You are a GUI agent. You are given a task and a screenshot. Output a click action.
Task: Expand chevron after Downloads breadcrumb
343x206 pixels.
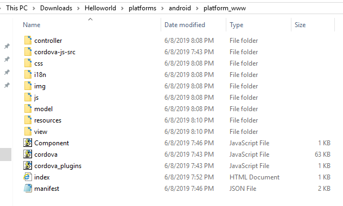[78, 9]
